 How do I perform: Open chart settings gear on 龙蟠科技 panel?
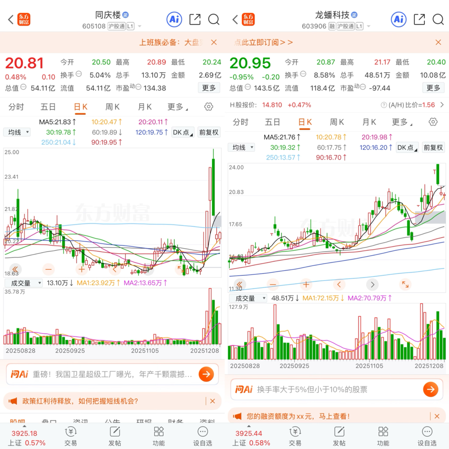point(433,122)
